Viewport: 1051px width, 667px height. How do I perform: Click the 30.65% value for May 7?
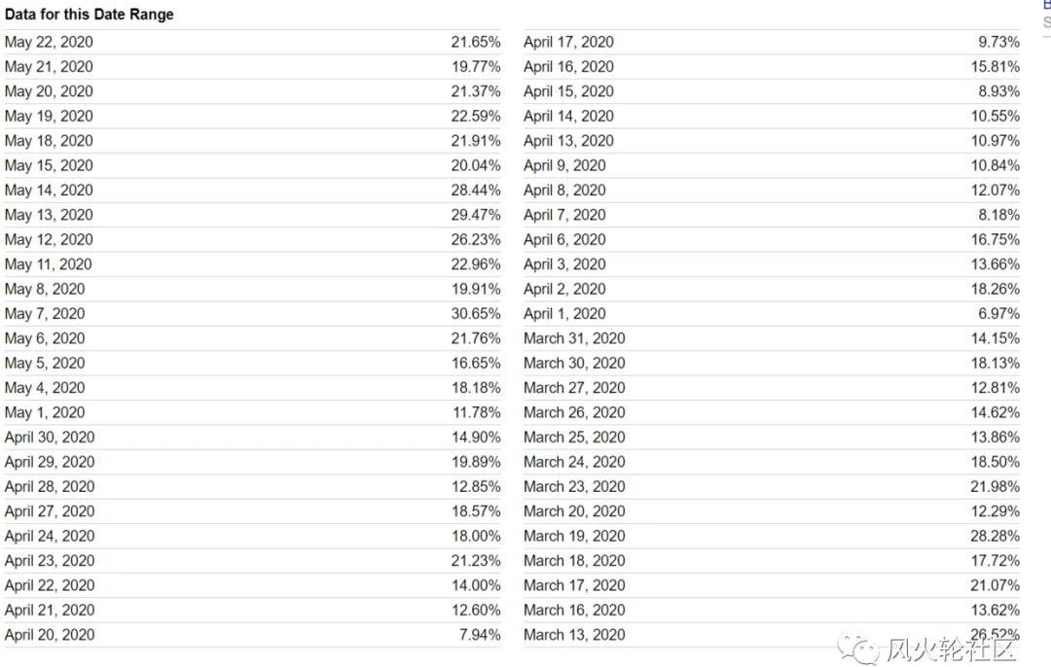(476, 314)
